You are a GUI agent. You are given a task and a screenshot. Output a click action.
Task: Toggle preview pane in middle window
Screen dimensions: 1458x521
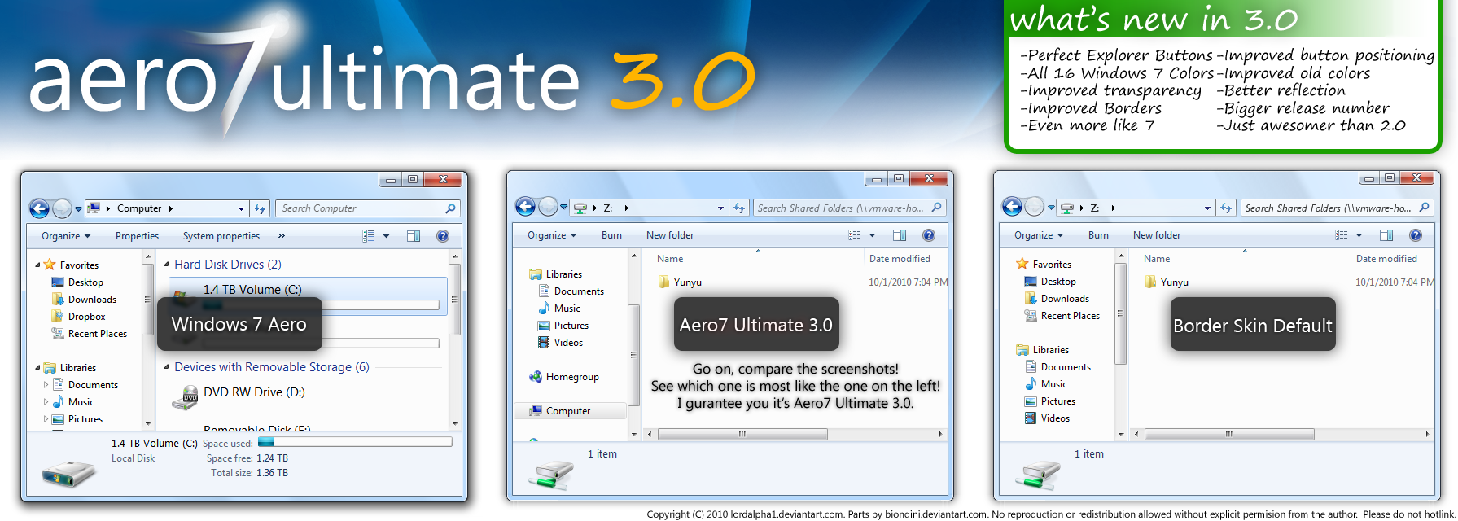(x=900, y=235)
